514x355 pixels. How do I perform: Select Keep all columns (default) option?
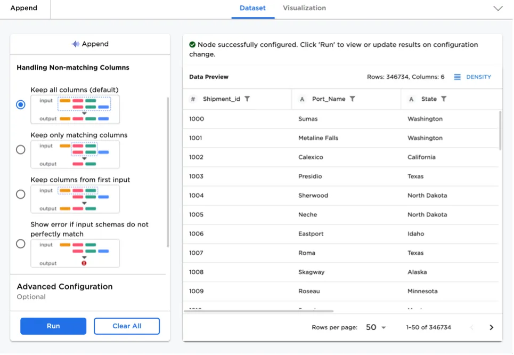click(21, 104)
